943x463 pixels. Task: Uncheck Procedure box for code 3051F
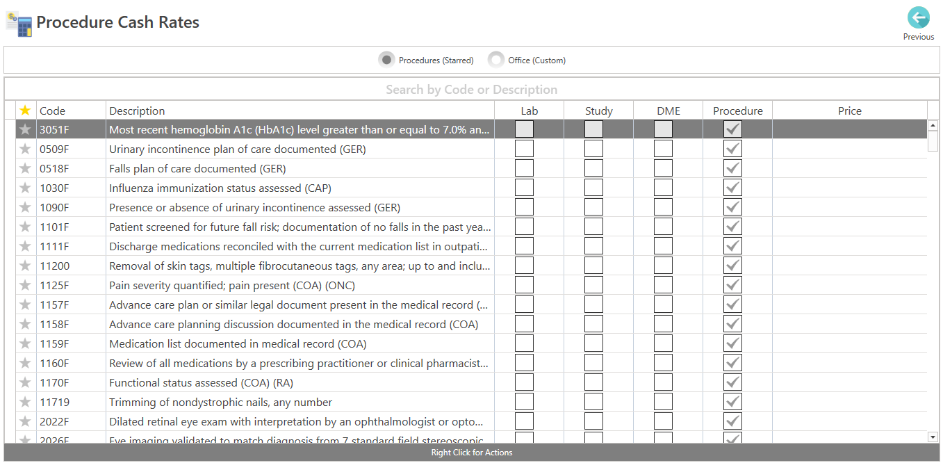tap(732, 129)
